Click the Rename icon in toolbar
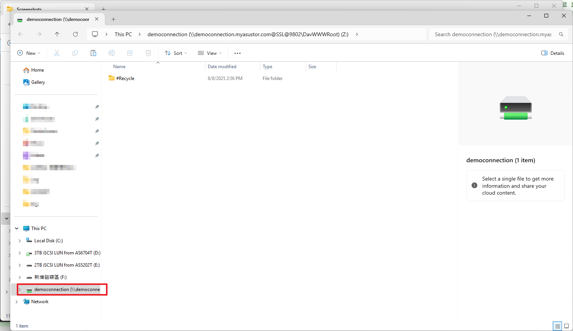The height and width of the screenshot is (331, 573). [x=112, y=53]
